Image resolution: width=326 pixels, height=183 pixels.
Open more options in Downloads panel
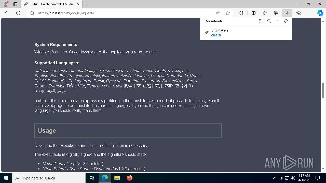[x=277, y=21]
